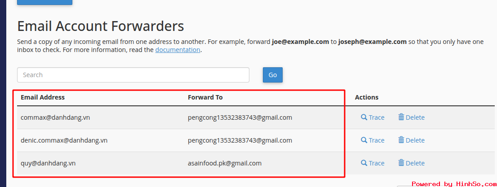Select the commax@danhdang.vn address cell
The height and width of the screenshot is (187, 497).
tap(55, 117)
